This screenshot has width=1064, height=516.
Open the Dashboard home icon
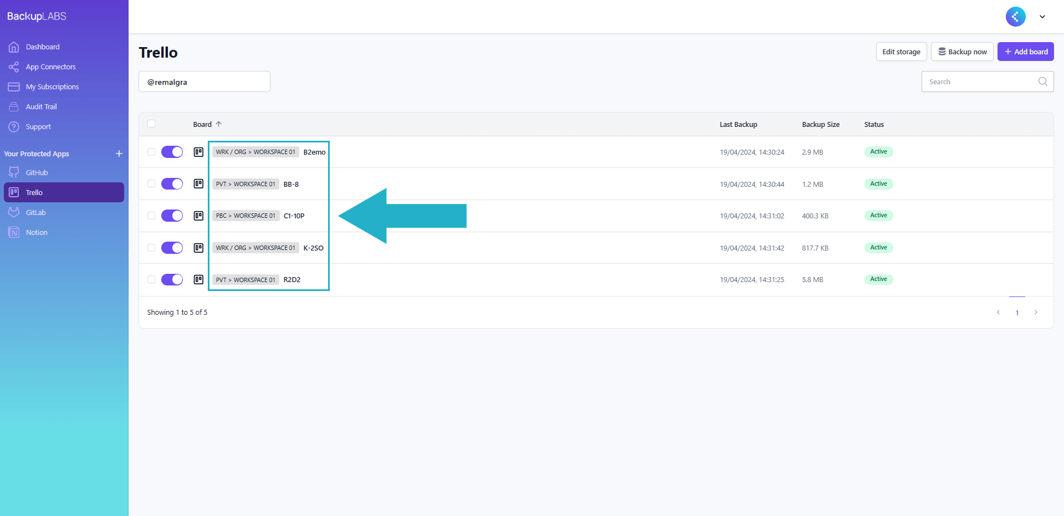(x=14, y=47)
